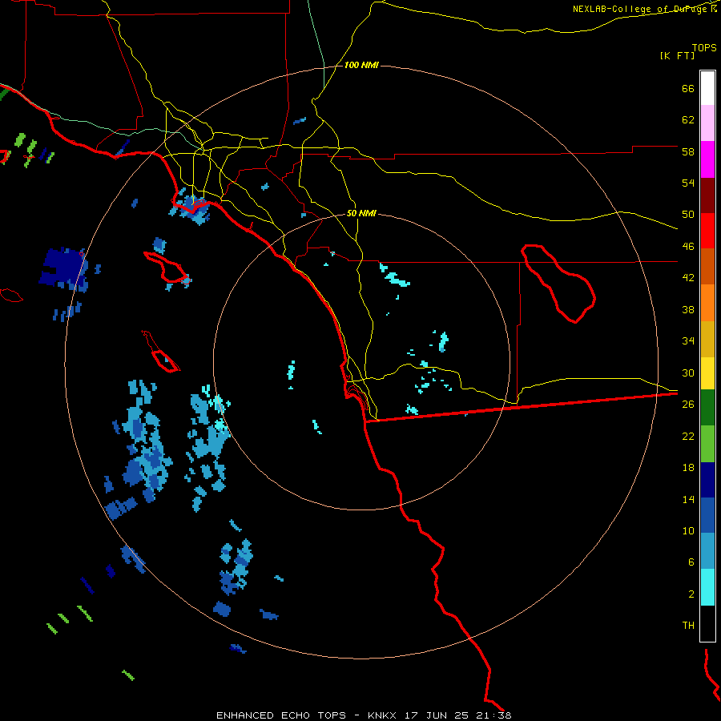Image resolution: width=721 pixels, height=721 pixels.
Task: Click the "66" legend value
Action: pos(688,89)
